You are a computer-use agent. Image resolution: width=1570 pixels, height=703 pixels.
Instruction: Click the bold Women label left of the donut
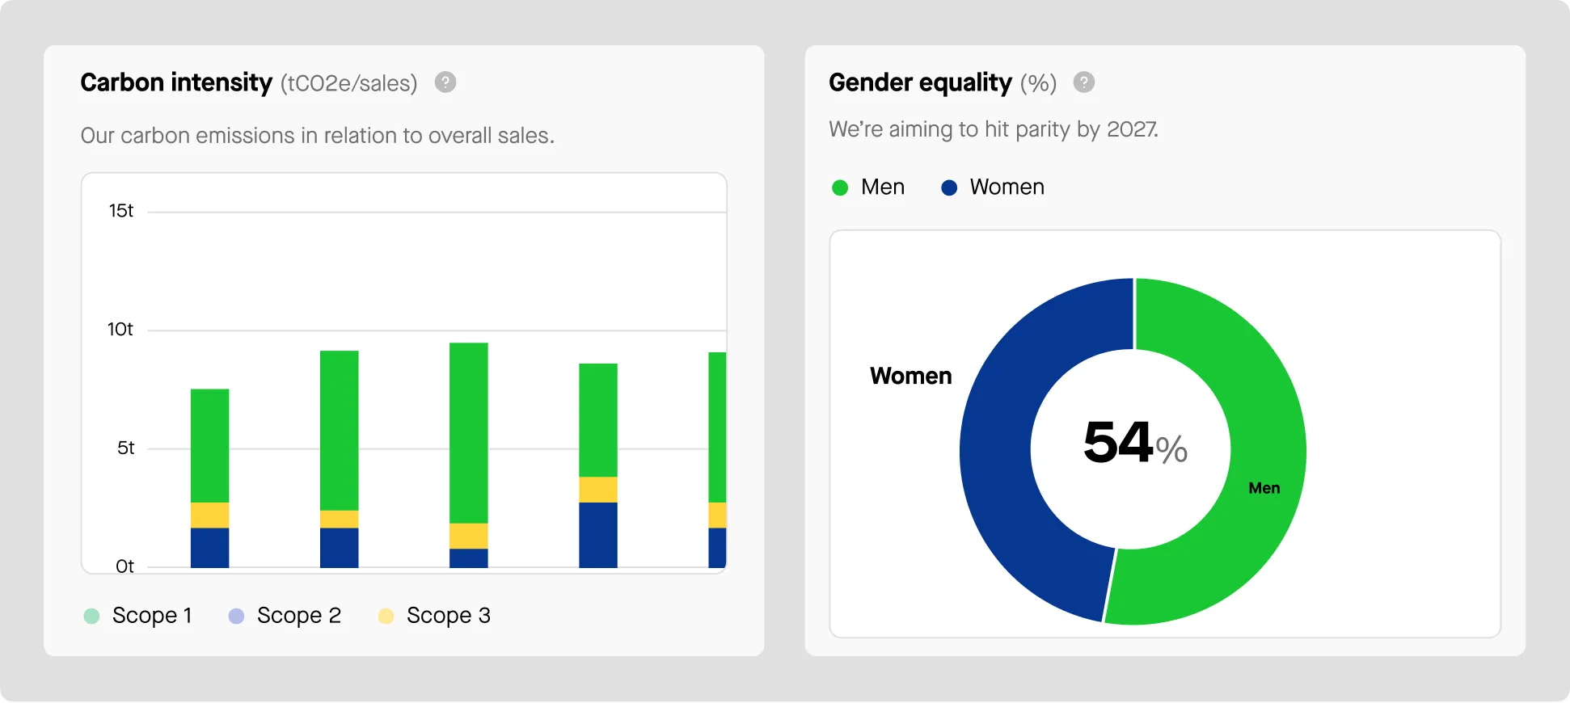(x=910, y=377)
